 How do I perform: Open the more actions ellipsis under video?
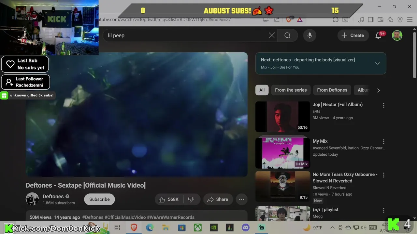242,199
